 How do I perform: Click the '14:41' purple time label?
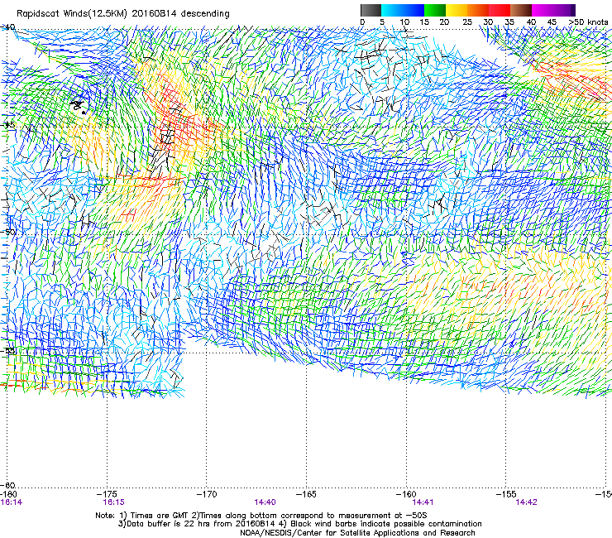tap(423, 502)
